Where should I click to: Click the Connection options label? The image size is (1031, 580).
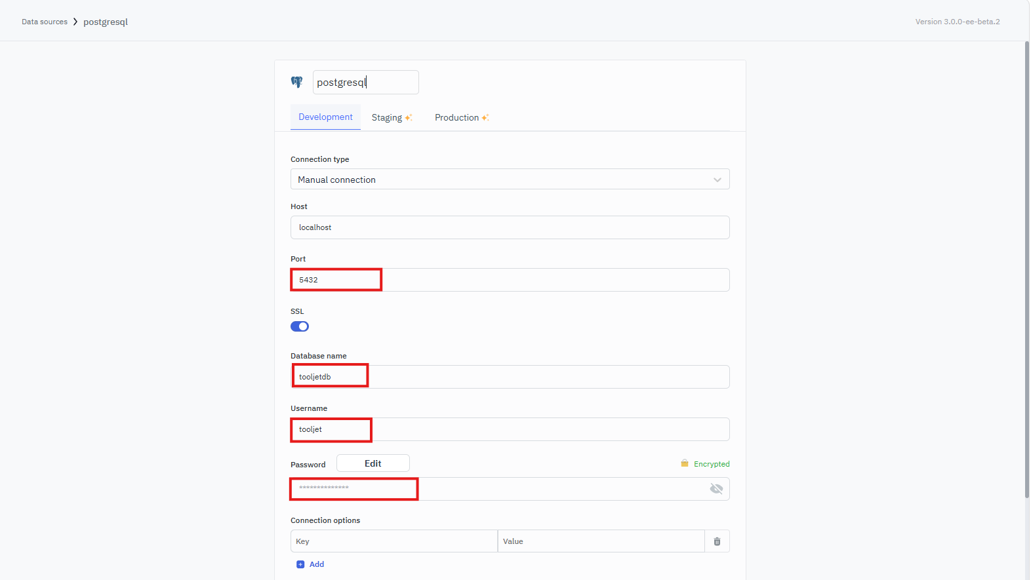click(325, 520)
